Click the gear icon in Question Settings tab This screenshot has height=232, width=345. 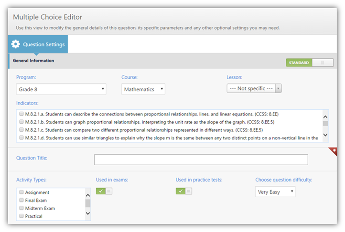click(x=16, y=44)
